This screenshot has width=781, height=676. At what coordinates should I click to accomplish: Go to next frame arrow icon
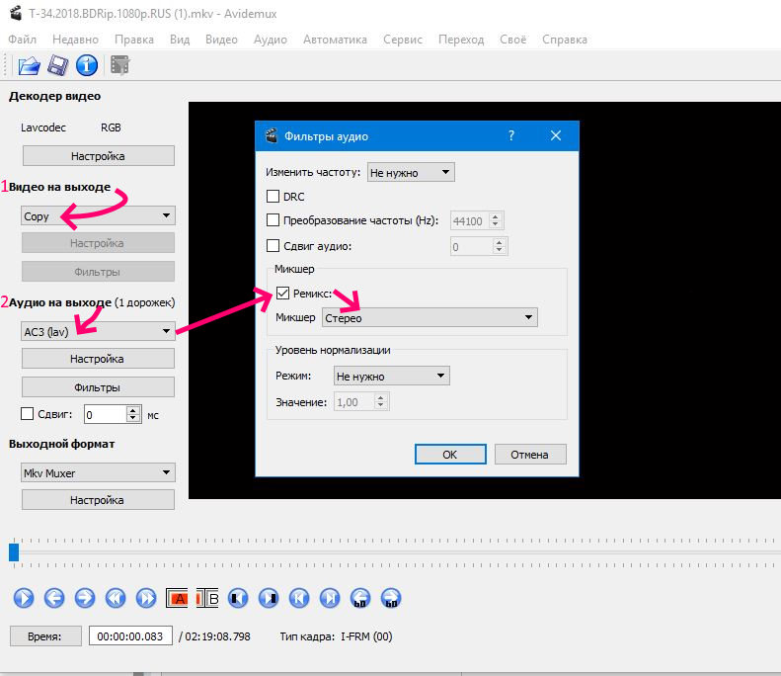point(85,598)
